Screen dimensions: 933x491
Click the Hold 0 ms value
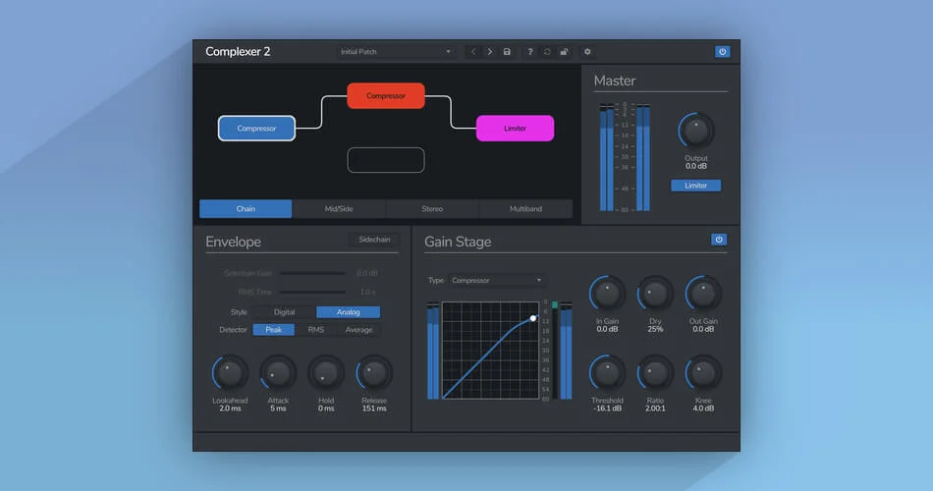pos(326,409)
